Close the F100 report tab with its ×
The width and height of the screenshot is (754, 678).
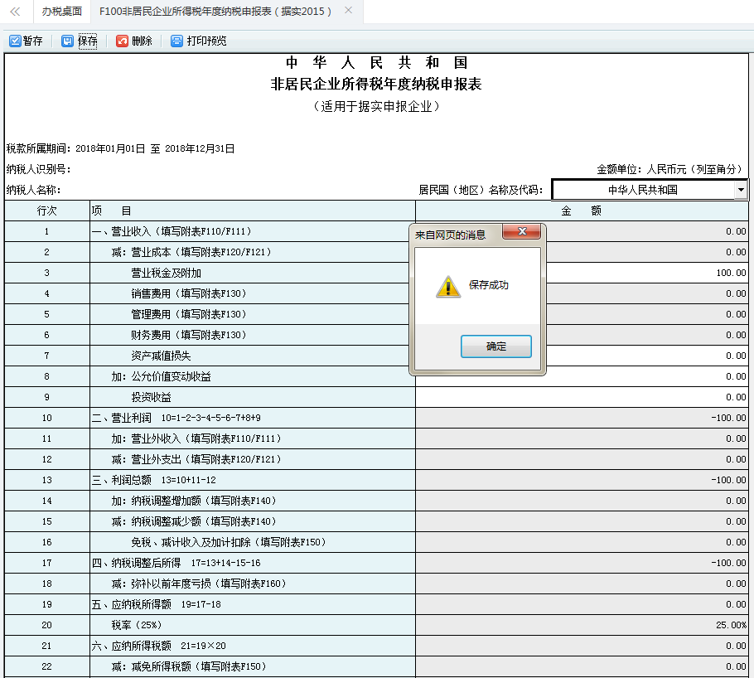point(347,12)
